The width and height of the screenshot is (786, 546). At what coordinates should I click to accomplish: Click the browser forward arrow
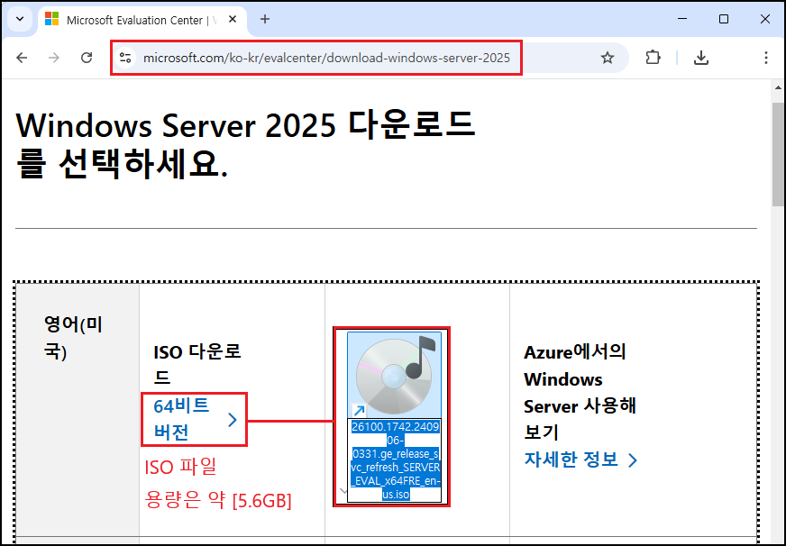(54, 58)
